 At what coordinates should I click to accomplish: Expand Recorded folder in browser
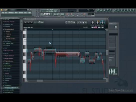pyautogui.click(x=7, y=69)
